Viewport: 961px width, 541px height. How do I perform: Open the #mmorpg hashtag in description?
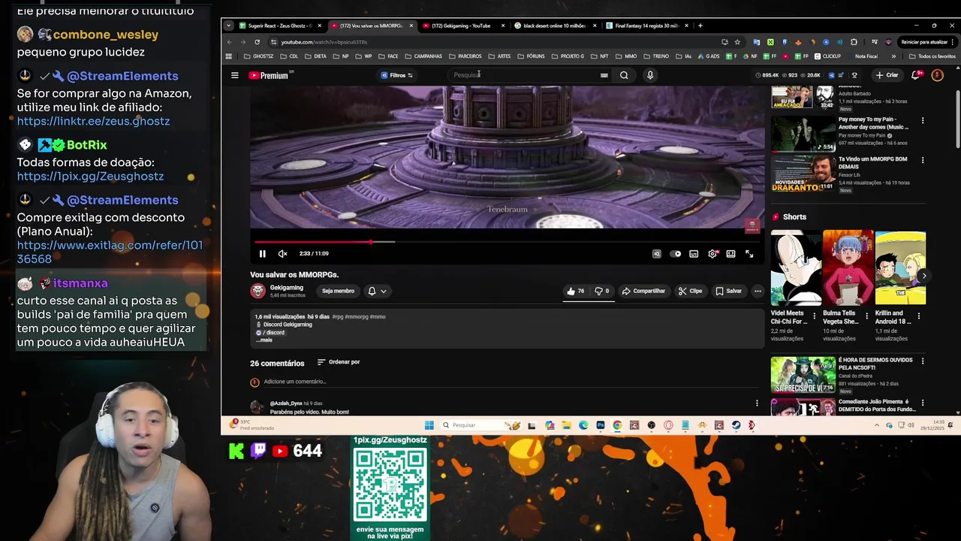tap(357, 317)
